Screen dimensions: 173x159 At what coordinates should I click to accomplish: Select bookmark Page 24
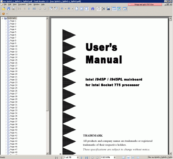pos(13,85)
